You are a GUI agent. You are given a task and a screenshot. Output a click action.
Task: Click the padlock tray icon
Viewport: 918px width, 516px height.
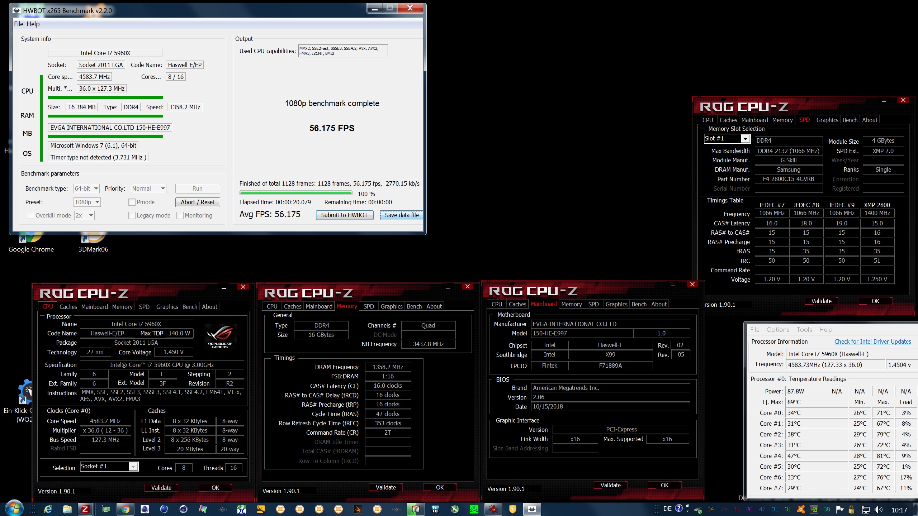click(852, 509)
